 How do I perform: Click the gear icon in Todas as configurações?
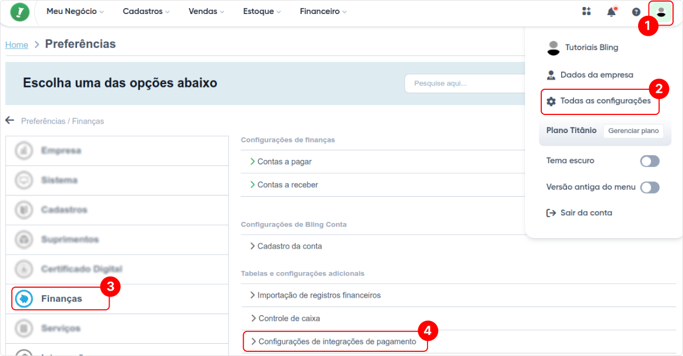pos(551,101)
